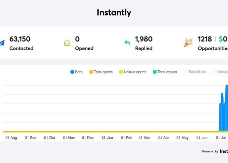Click the yellow Total opens dot
Viewport: 228px width, 163px height.
91,72
